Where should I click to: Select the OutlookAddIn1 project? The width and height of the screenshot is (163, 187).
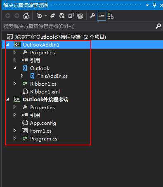point(41,45)
